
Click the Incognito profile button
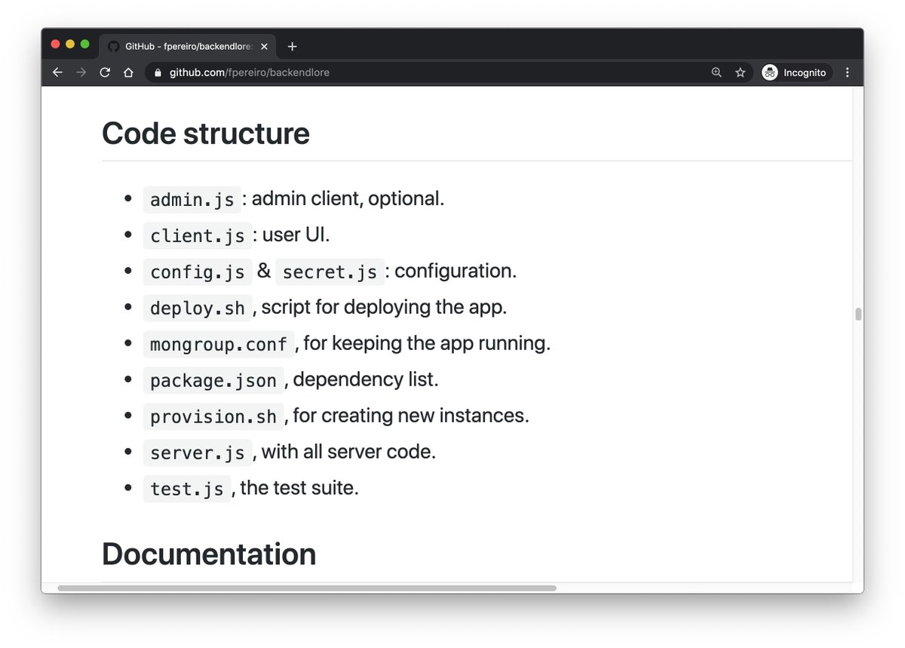pyautogui.click(x=796, y=72)
